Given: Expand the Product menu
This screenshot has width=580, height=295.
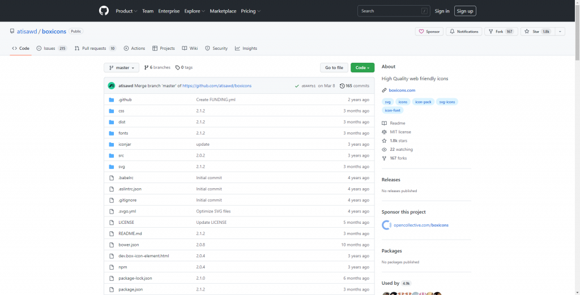Looking at the screenshot, I should [126, 11].
